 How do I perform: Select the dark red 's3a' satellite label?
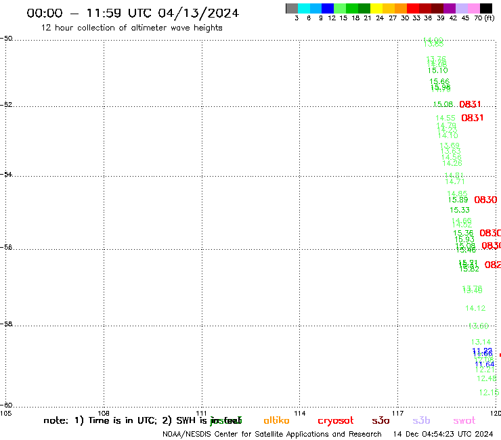[x=380, y=421]
